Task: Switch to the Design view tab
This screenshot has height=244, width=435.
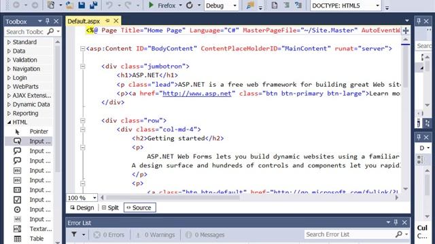Action: coord(82,208)
